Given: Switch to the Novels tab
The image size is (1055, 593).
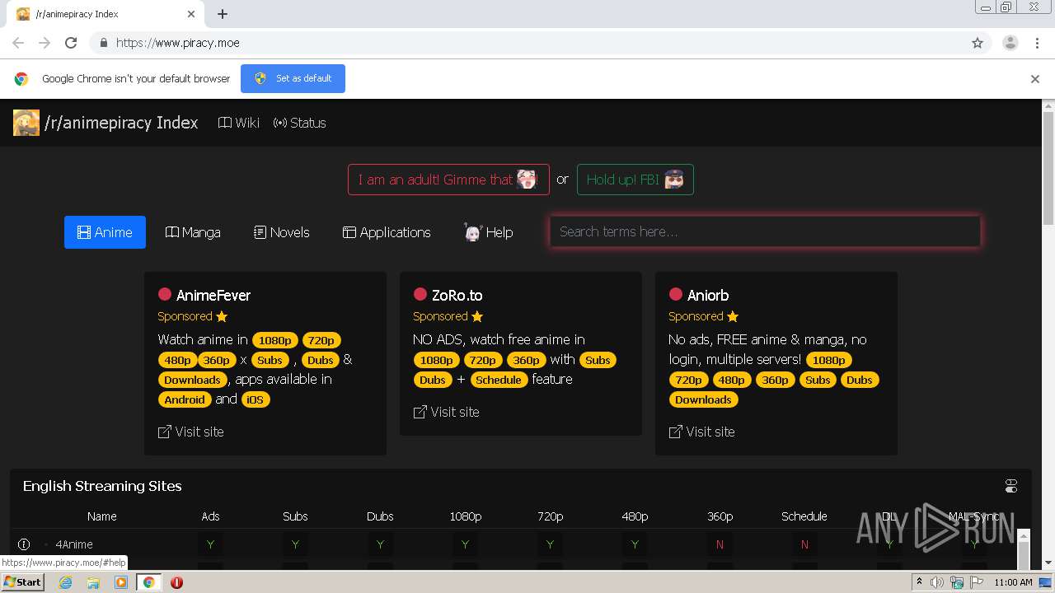Looking at the screenshot, I should pyautogui.click(x=282, y=232).
